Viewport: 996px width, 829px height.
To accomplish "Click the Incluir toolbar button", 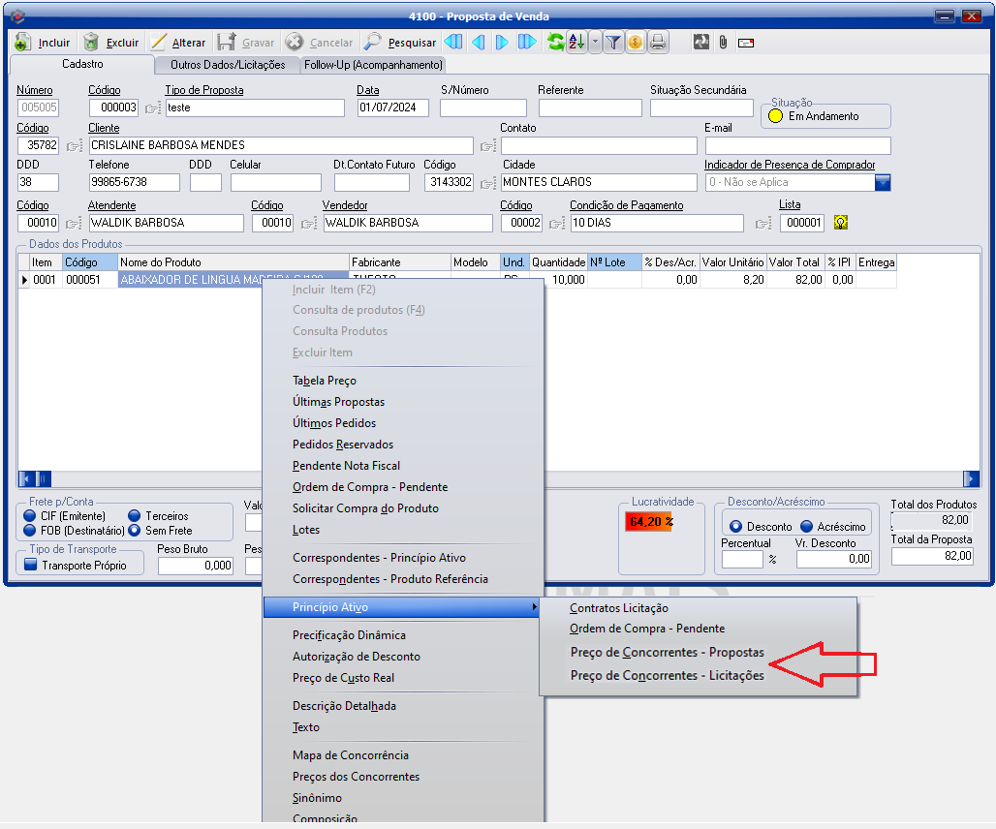I will tap(44, 43).
